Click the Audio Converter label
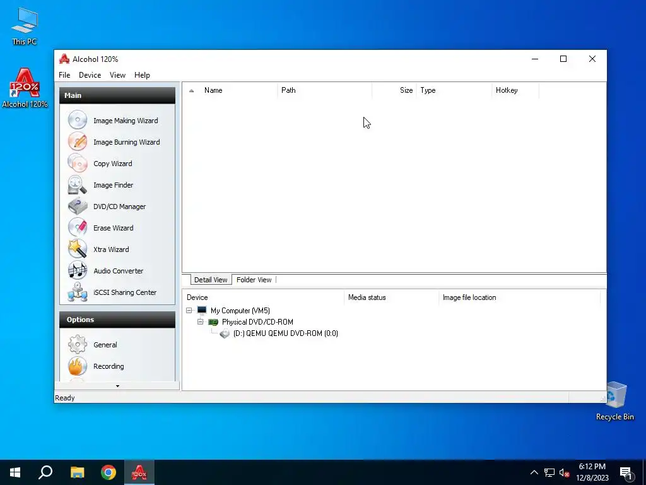The height and width of the screenshot is (485, 646). 118,270
